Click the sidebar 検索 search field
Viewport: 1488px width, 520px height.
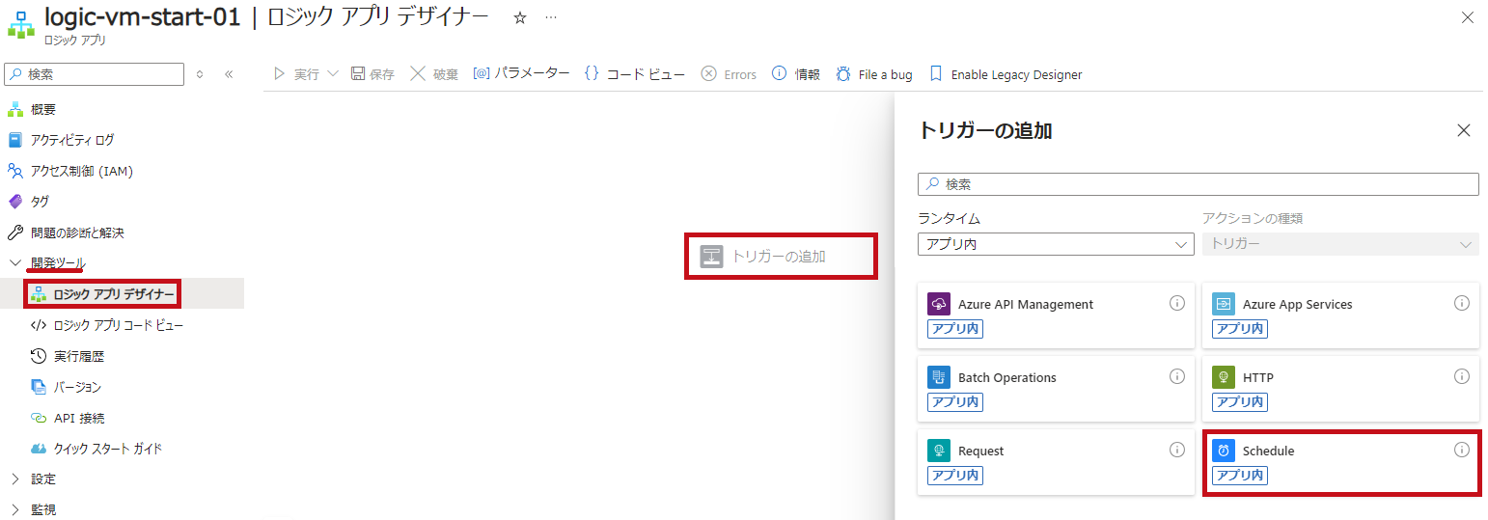(94, 74)
